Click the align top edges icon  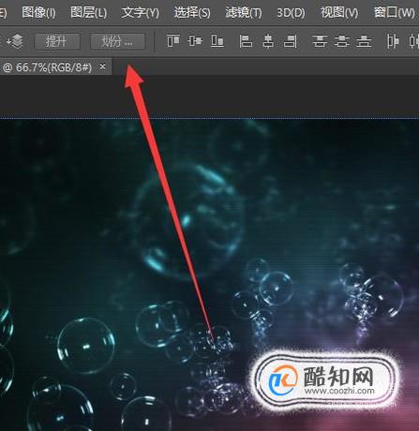(173, 41)
